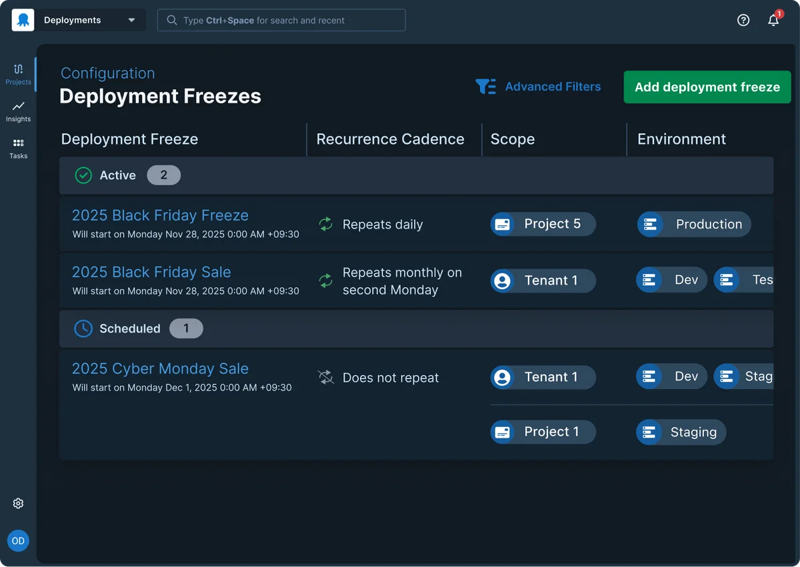This screenshot has width=800, height=567.
Task: Open 2025 Cyber Monday Sale
Action: coord(160,368)
